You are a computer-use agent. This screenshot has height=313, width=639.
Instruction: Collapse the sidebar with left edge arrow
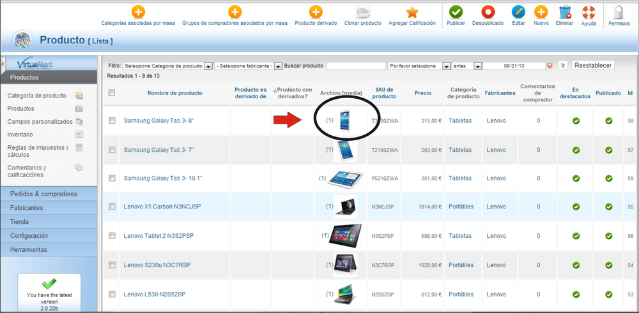coord(3,64)
